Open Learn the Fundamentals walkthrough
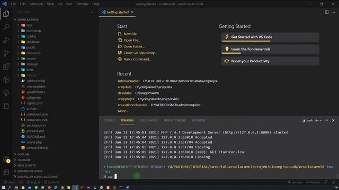339x190 pixels. [270, 49]
